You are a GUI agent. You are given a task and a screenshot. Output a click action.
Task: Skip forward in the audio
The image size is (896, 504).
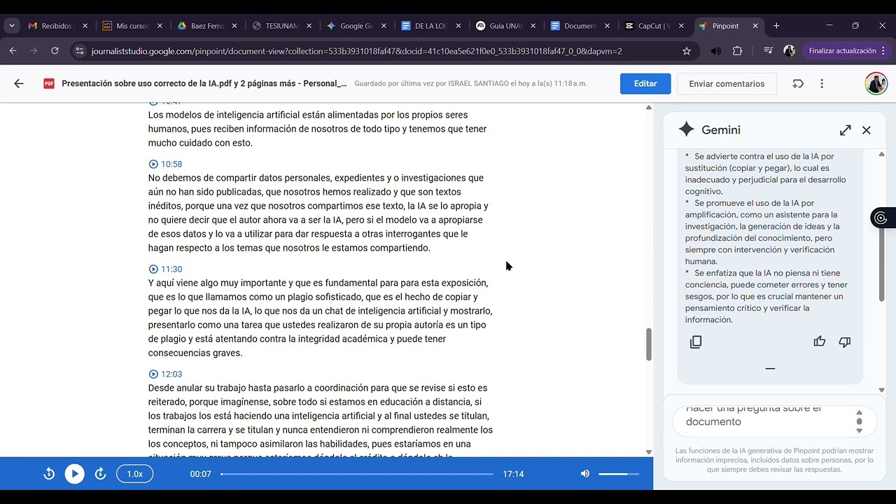pyautogui.click(x=100, y=474)
